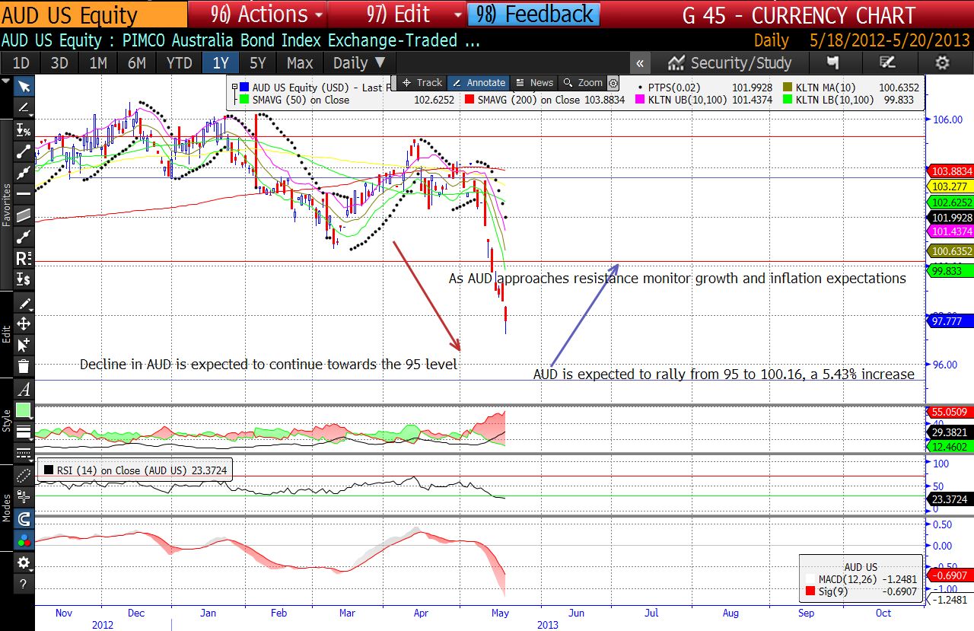Open the text font style tool

24,390
